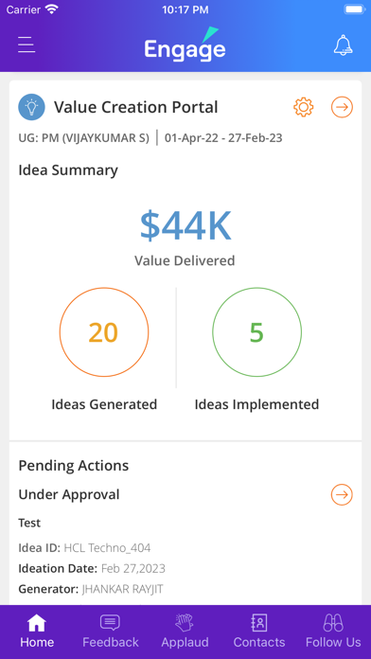The image size is (371, 659).
Task: Tap Idea ID HCL Techno_404
Action: click(84, 548)
